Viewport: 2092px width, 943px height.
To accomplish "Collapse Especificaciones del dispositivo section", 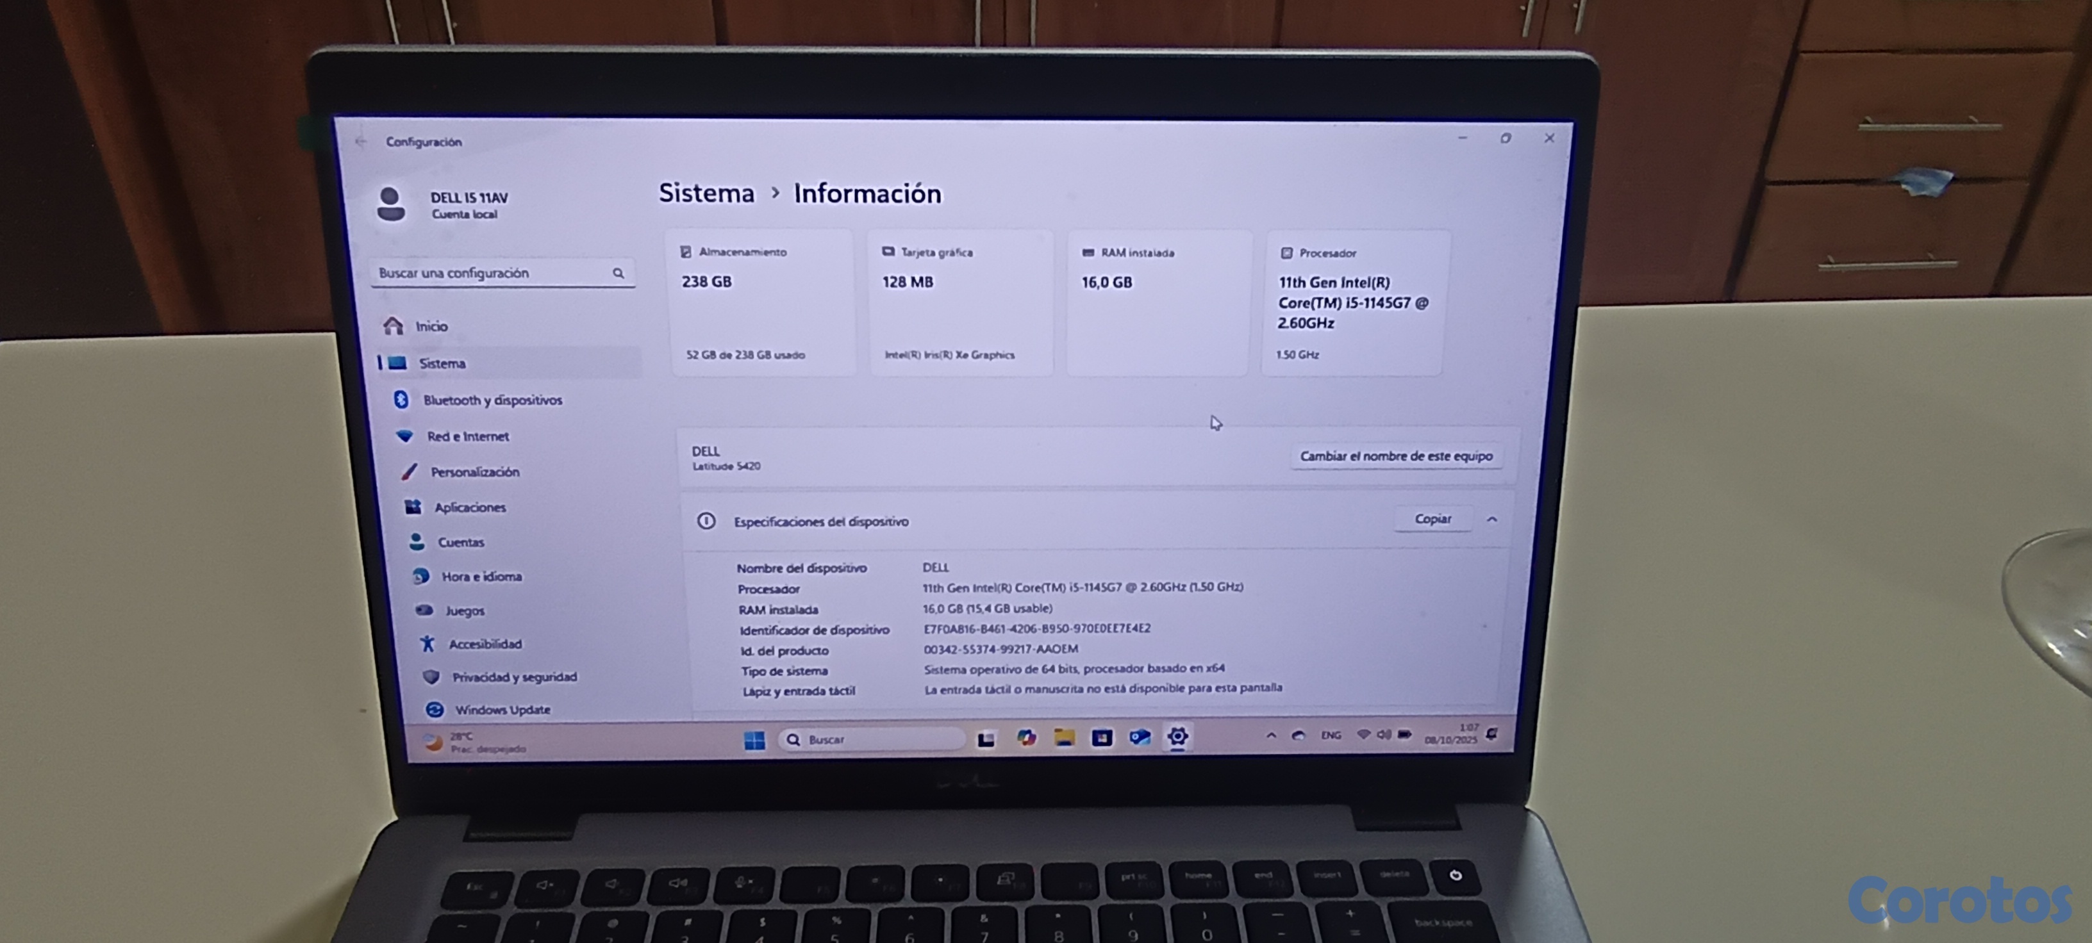I will [1492, 520].
